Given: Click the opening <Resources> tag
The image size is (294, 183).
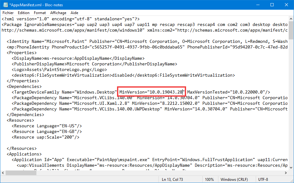Looking at the screenshot, I should pos(20,120).
